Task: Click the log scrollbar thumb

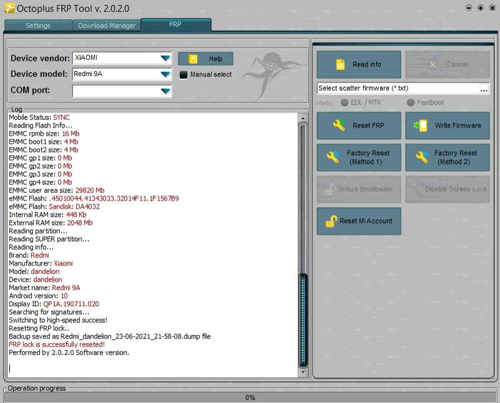Action: (x=303, y=320)
